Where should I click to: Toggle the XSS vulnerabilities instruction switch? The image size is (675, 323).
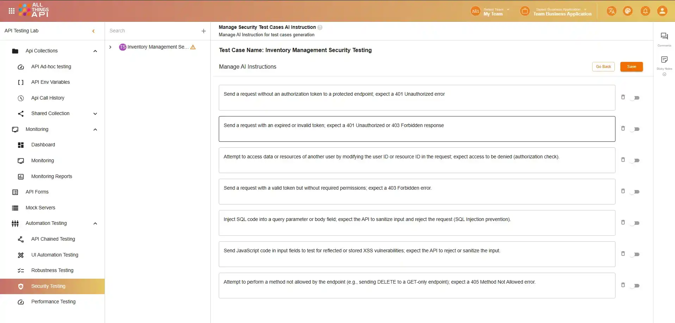[x=635, y=254]
